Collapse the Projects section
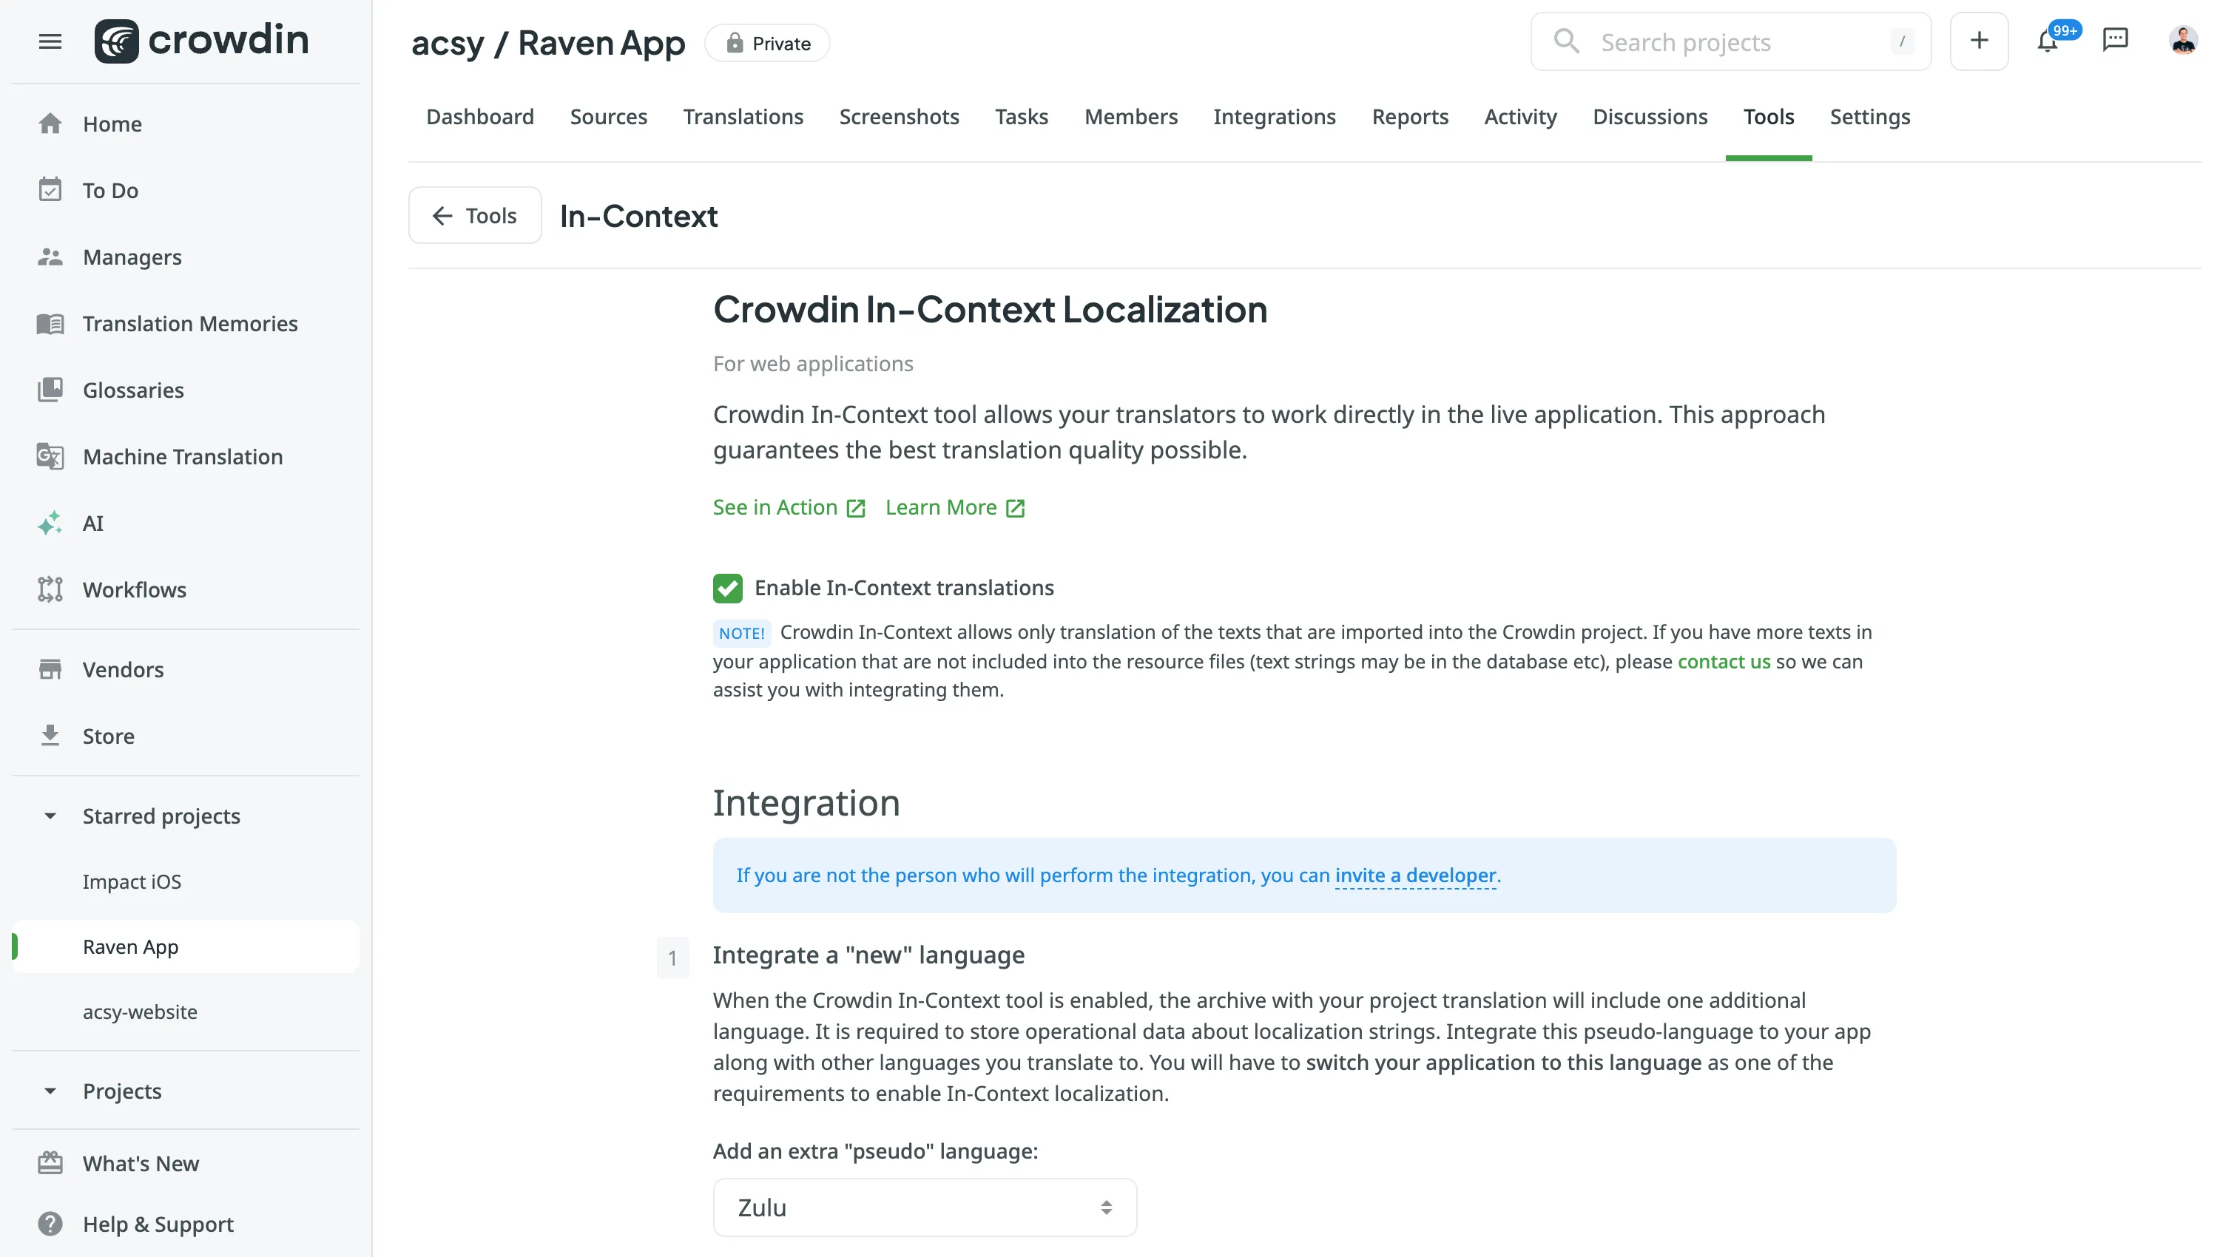2237x1257 pixels. pos(50,1091)
